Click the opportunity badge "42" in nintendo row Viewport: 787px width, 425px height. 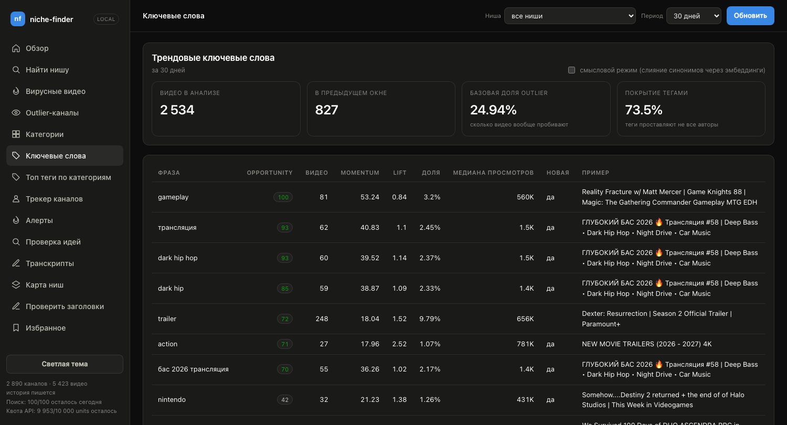[x=285, y=400]
